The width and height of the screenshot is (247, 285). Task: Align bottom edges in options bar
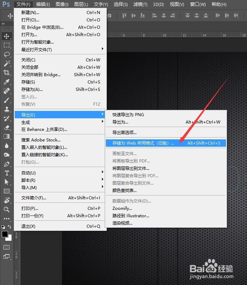coord(143,16)
